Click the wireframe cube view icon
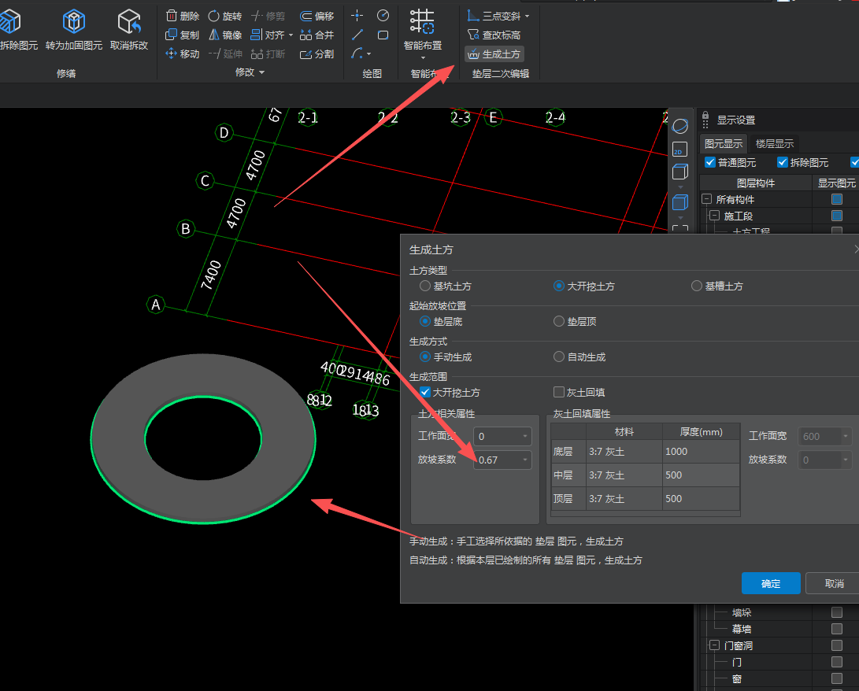859x691 pixels. pos(679,172)
